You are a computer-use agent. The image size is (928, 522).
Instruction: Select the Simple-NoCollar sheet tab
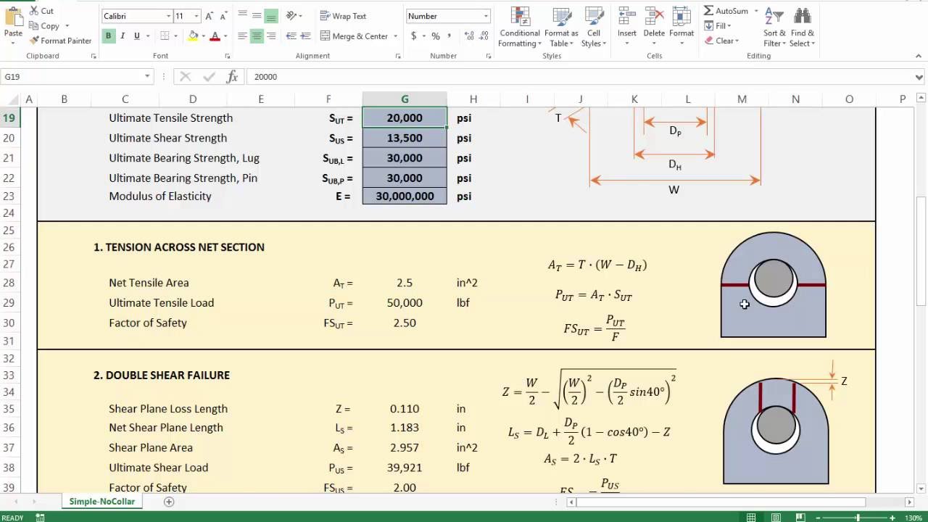pos(101,502)
